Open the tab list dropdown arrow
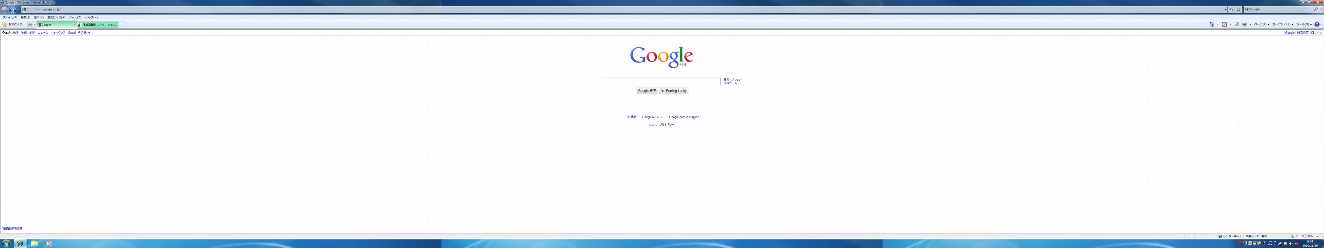The image size is (1324, 248). coord(34,25)
